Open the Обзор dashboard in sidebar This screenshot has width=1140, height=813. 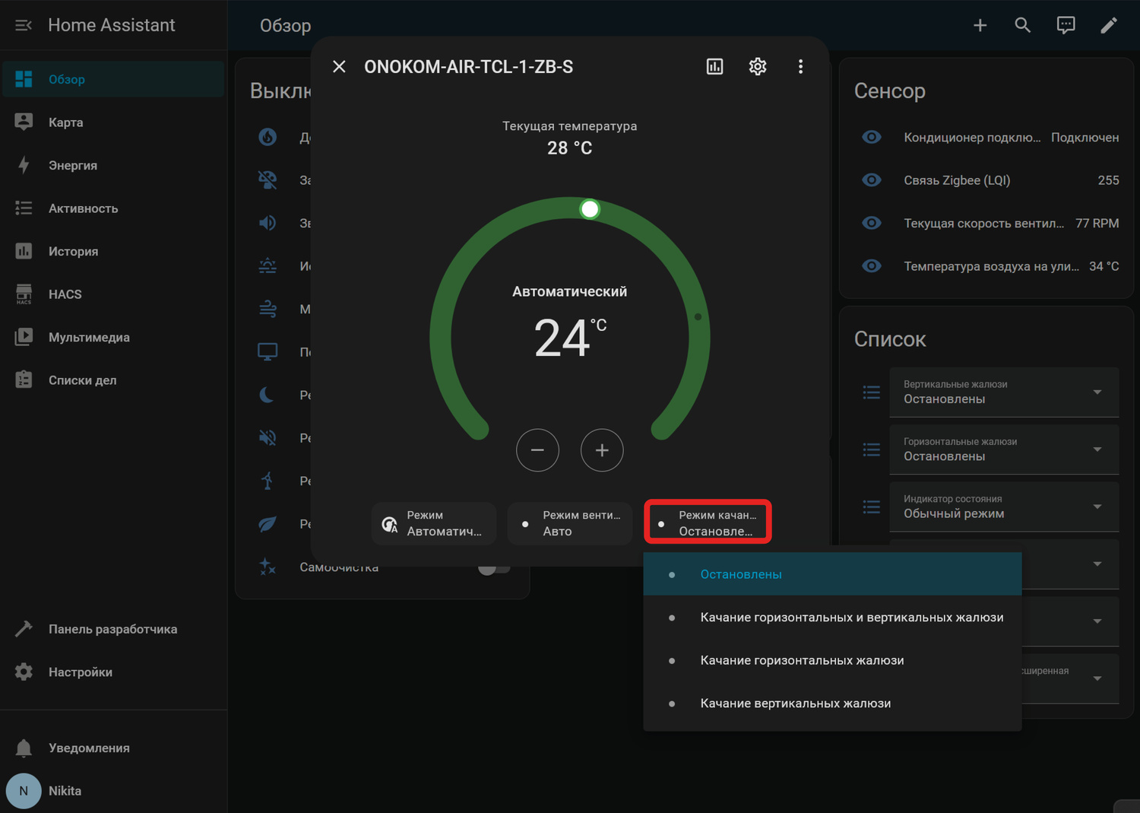point(113,79)
